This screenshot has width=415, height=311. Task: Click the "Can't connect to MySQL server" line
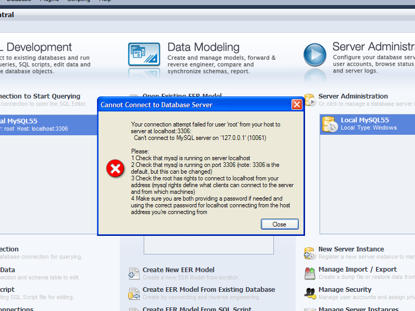tap(200, 138)
